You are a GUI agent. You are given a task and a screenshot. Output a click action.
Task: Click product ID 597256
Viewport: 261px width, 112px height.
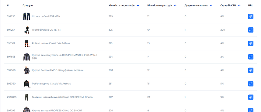[x=11, y=16]
